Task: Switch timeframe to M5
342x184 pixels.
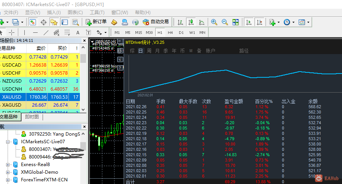Action: click(x=127, y=32)
